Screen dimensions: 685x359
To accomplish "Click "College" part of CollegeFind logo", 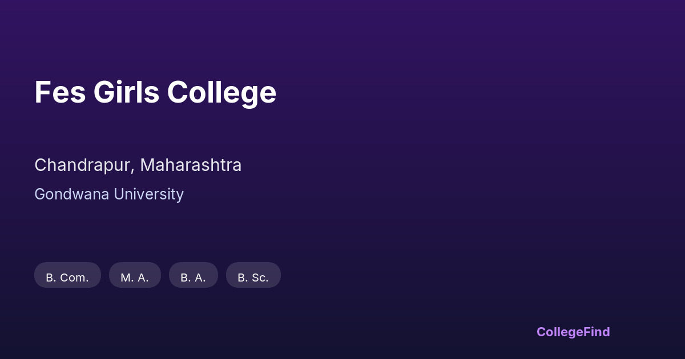I will 560,332.
